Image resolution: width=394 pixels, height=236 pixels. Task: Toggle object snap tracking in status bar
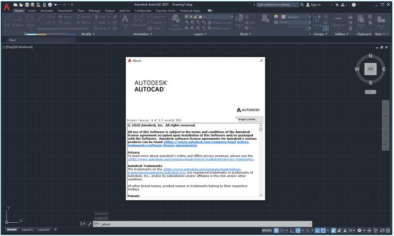pyautogui.click(x=317, y=230)
